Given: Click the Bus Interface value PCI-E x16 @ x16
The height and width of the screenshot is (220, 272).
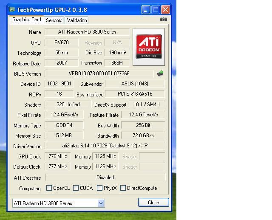Looking at the screenshot, I should pos(135,94).
